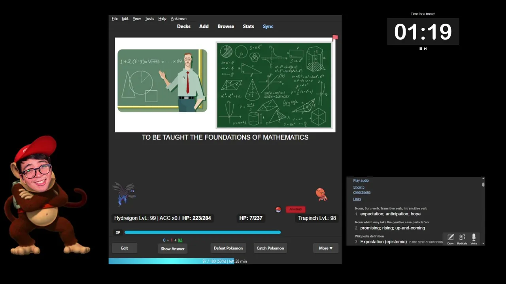Open the Draw handwriting input tool
506x284 pixels.
(450, 239)
